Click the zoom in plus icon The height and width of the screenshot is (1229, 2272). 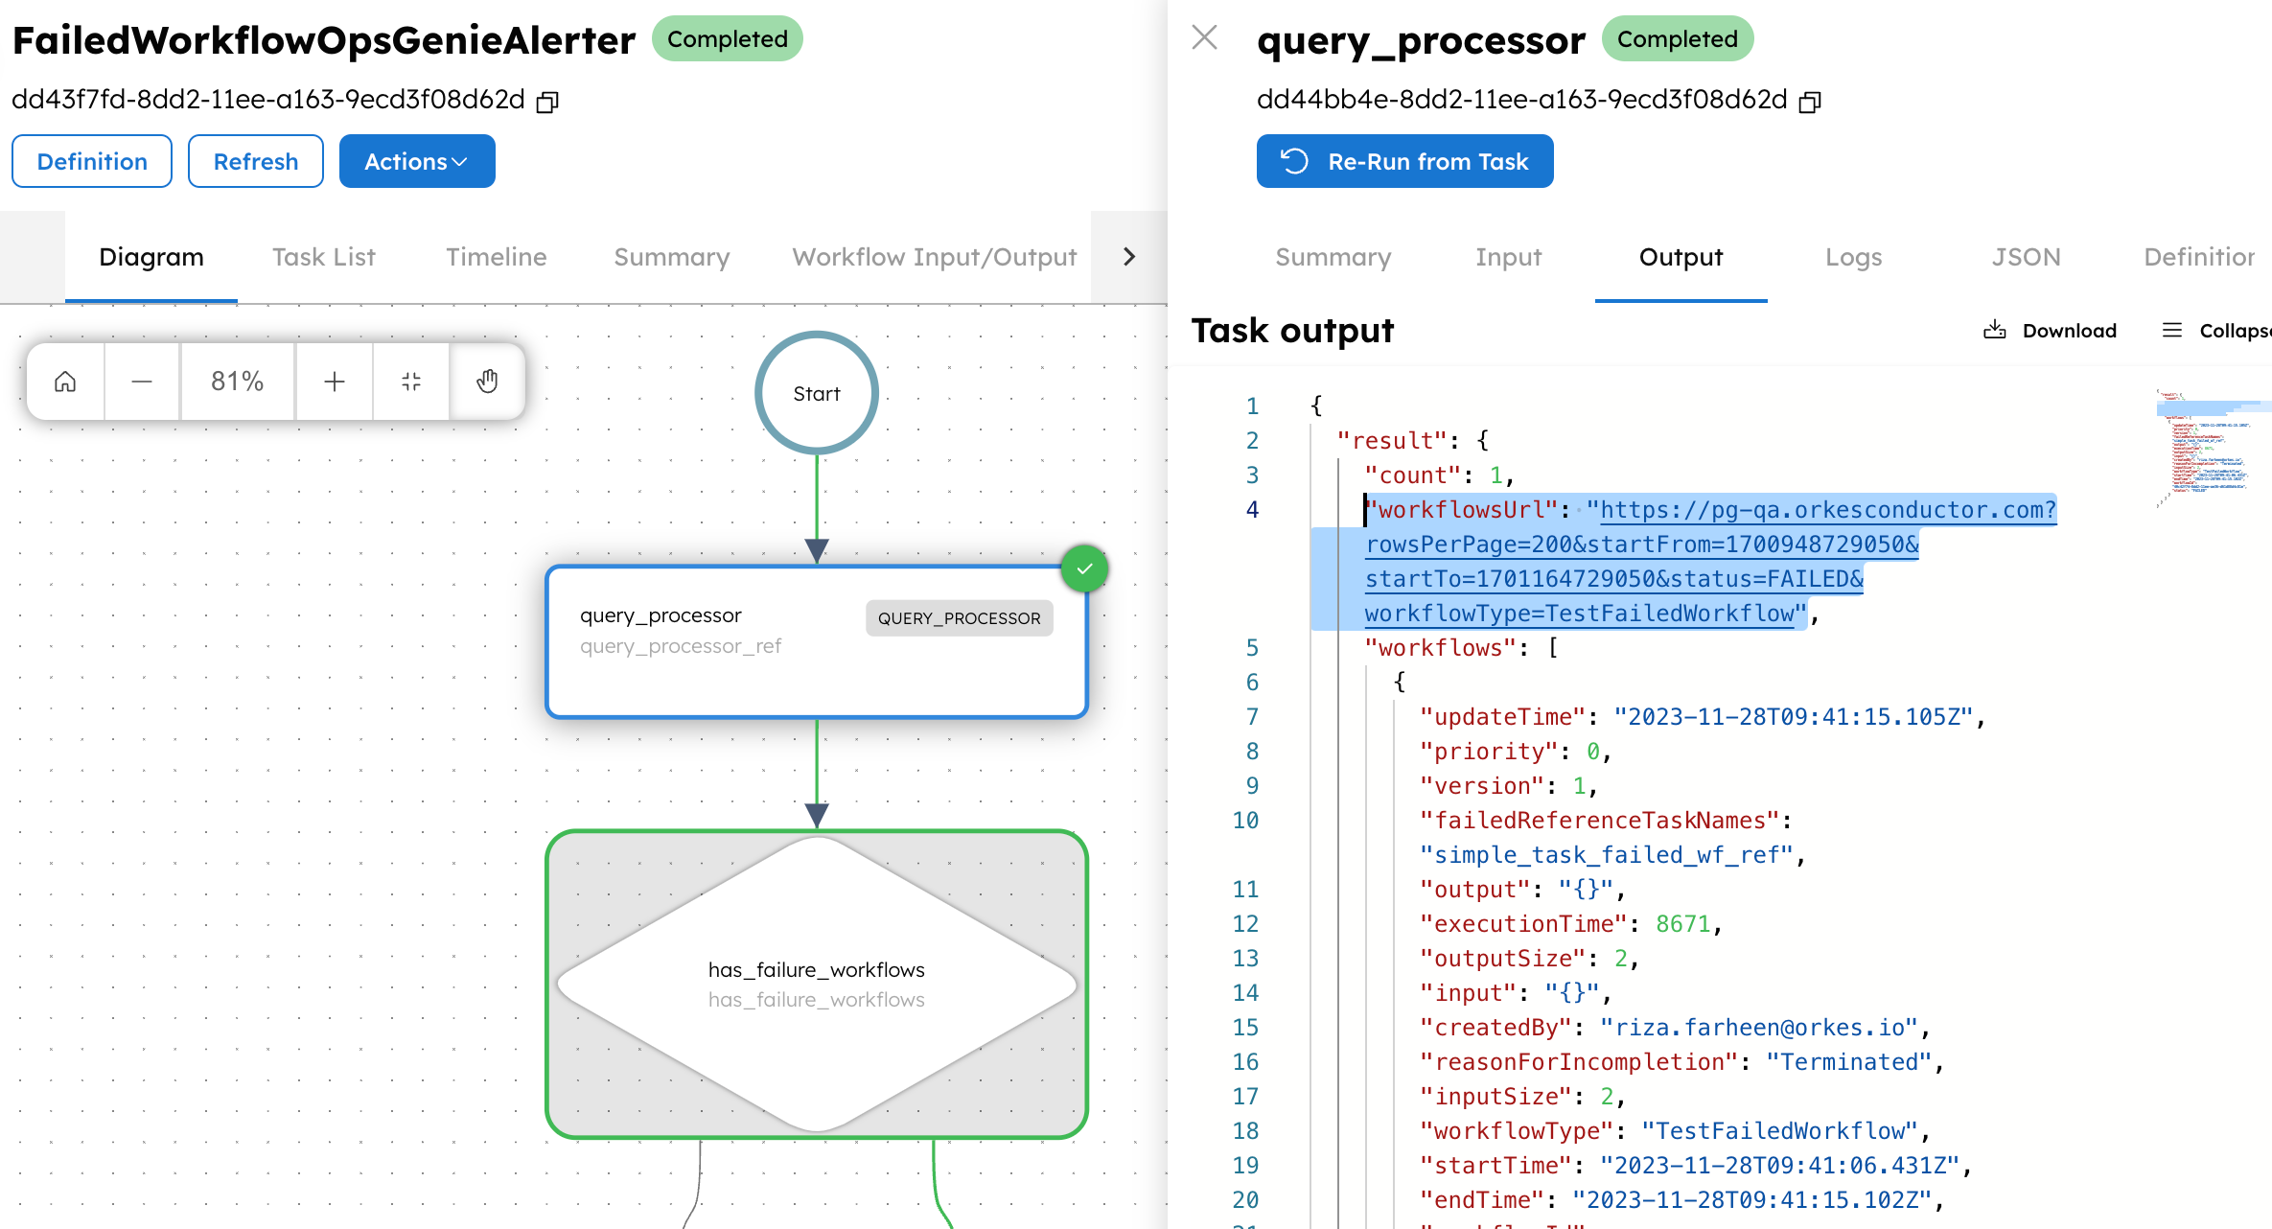[x=334, y=381]
